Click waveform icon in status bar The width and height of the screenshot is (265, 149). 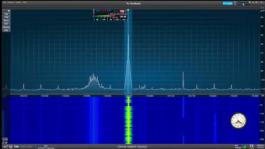pos(5,147)
